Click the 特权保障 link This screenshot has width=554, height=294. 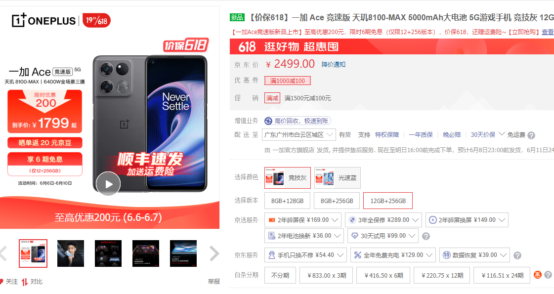387,134
